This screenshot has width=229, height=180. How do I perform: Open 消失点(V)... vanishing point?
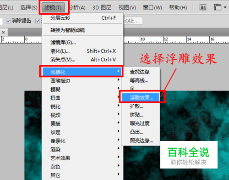tap(82, 60)
